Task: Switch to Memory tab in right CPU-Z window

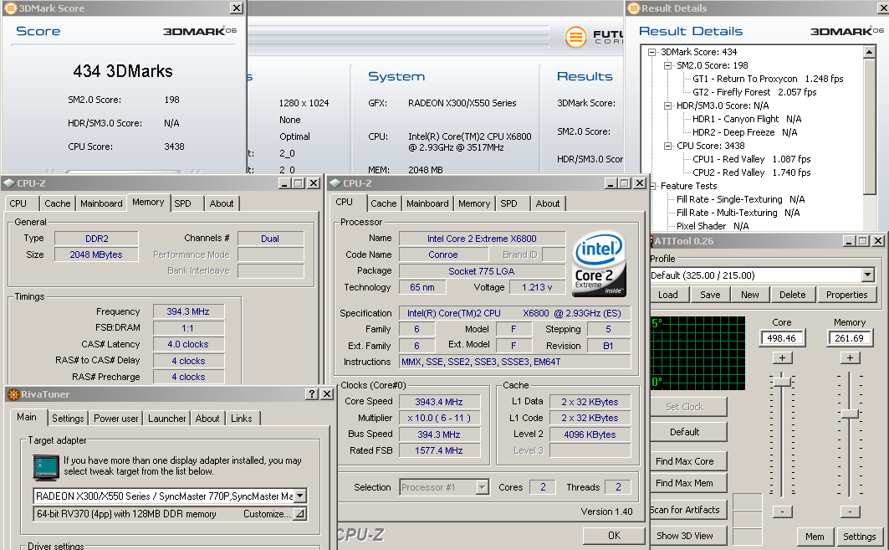Action: (474, 203)
